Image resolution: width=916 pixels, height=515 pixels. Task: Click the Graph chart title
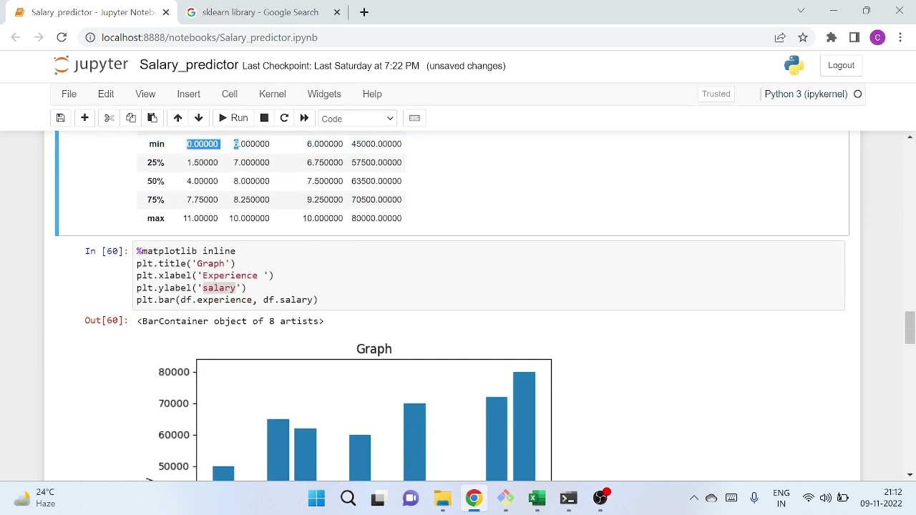[x=374, y=349]
